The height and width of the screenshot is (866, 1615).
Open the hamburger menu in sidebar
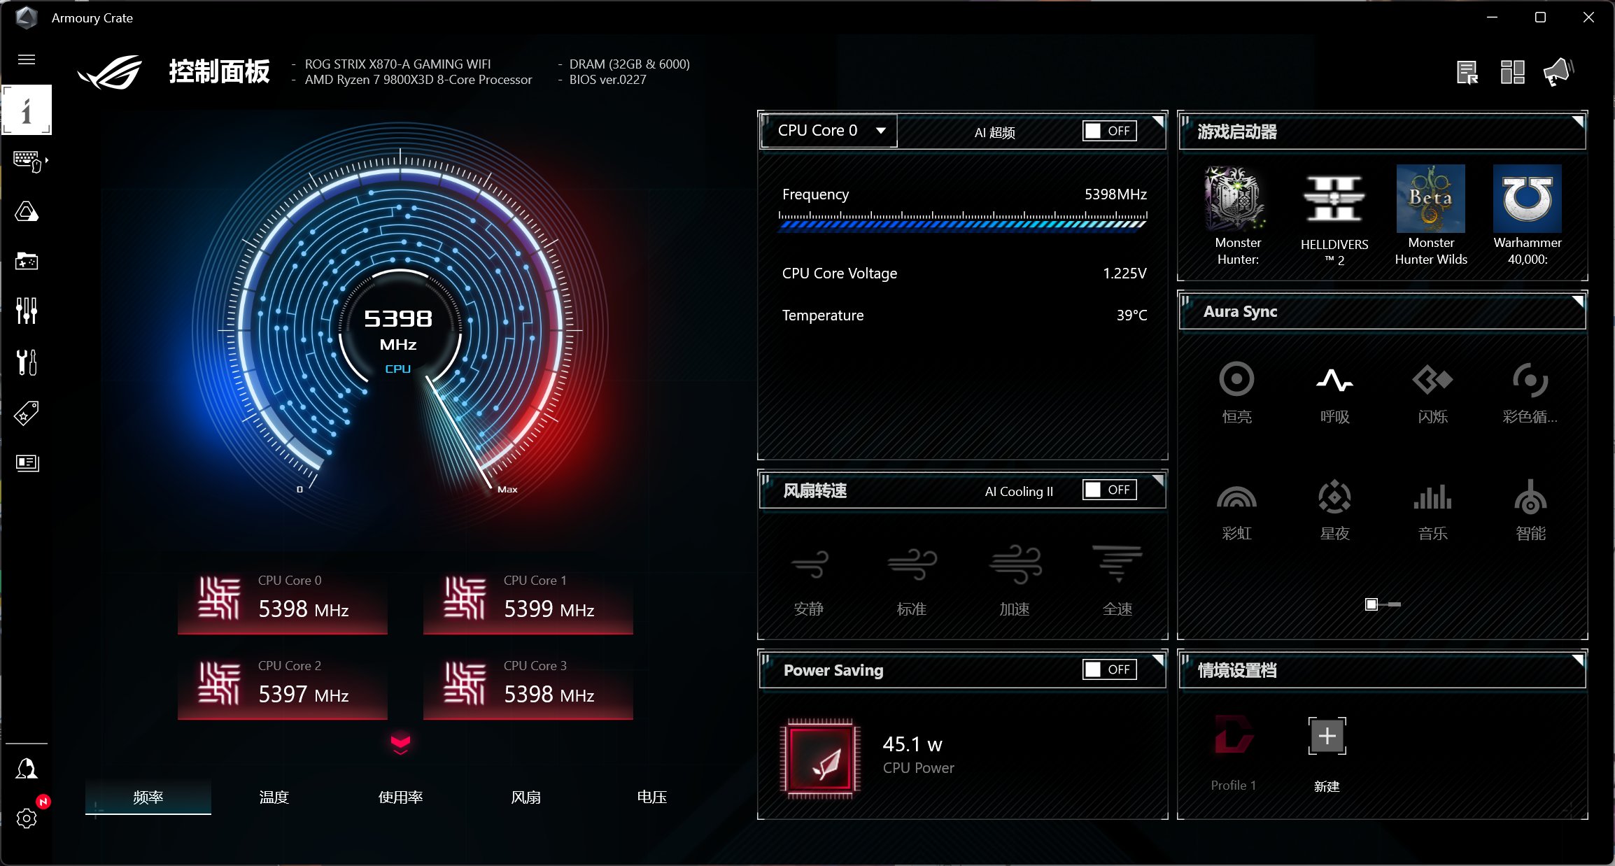(27, 59)
